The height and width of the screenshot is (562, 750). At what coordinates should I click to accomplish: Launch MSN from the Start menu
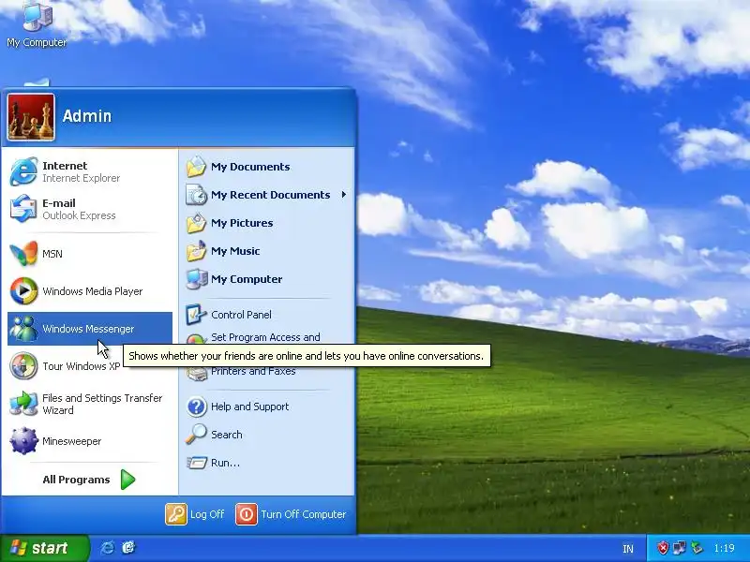(x=89, y=253)
